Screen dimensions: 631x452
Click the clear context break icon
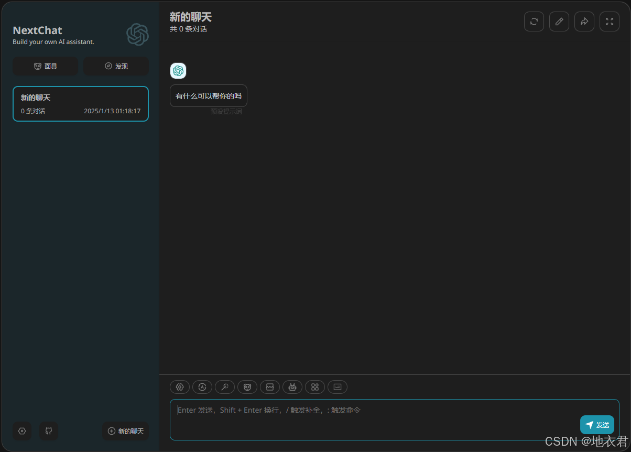[x=270, y=387]
